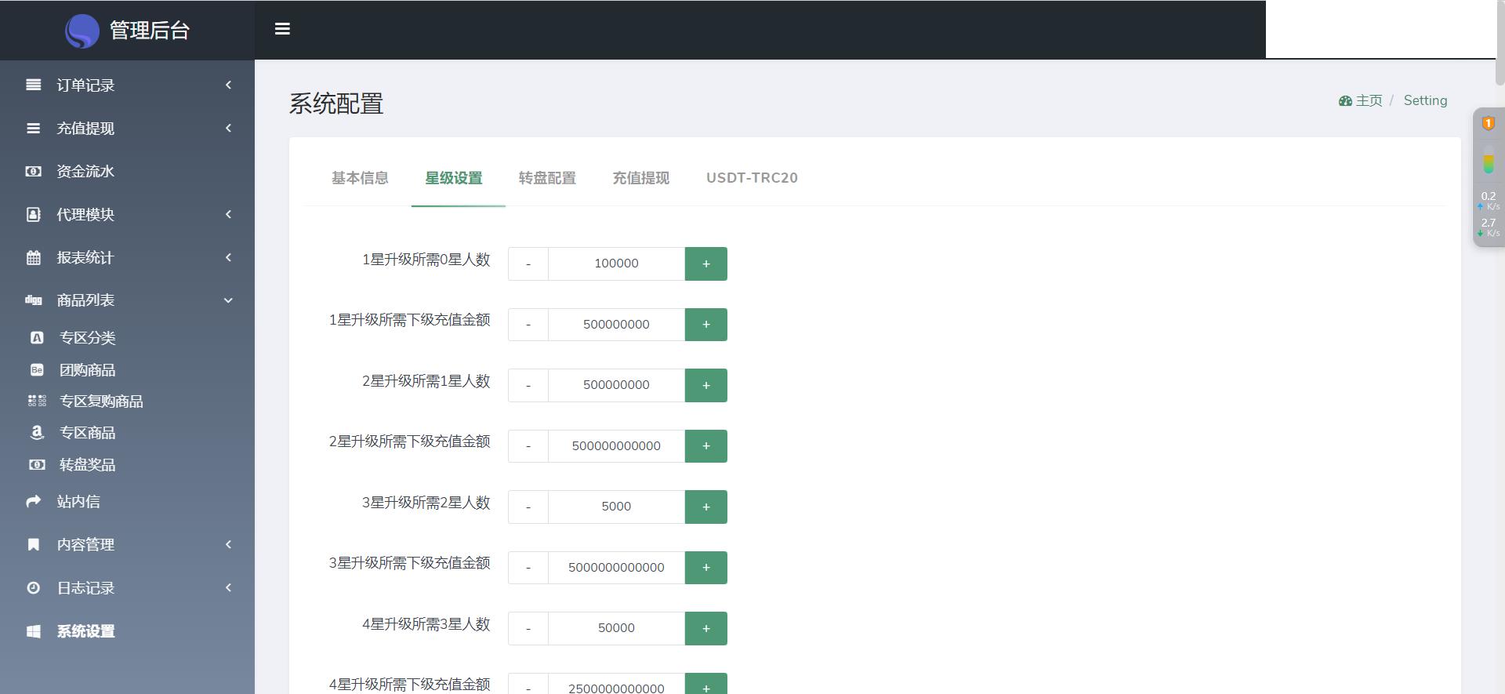Image resolution: width=1505 pixels, height=694 pixels.
Task: Open 专区分类 in sidebar
Action: tap(88, 338)
